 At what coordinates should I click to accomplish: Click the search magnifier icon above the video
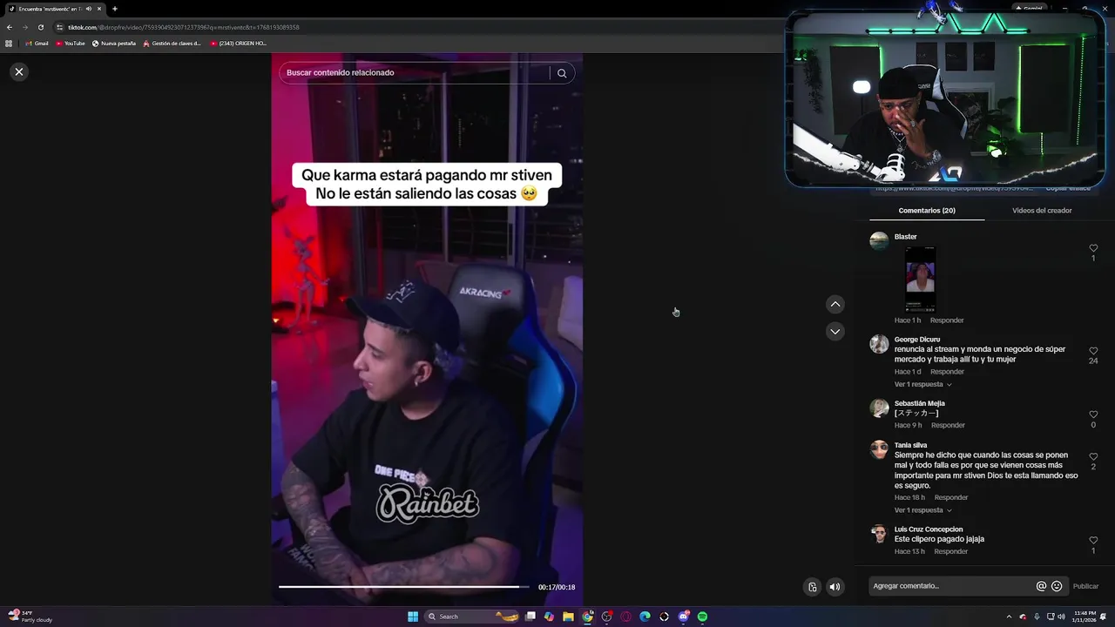tap(562, 73)
